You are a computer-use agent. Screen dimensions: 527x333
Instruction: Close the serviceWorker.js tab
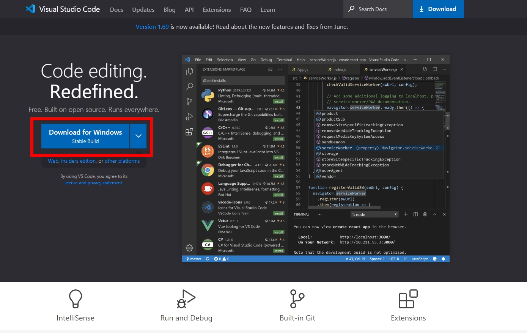402,69
